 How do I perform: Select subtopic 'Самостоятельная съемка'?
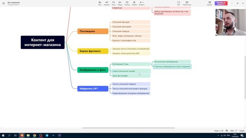tap(131, 71)
